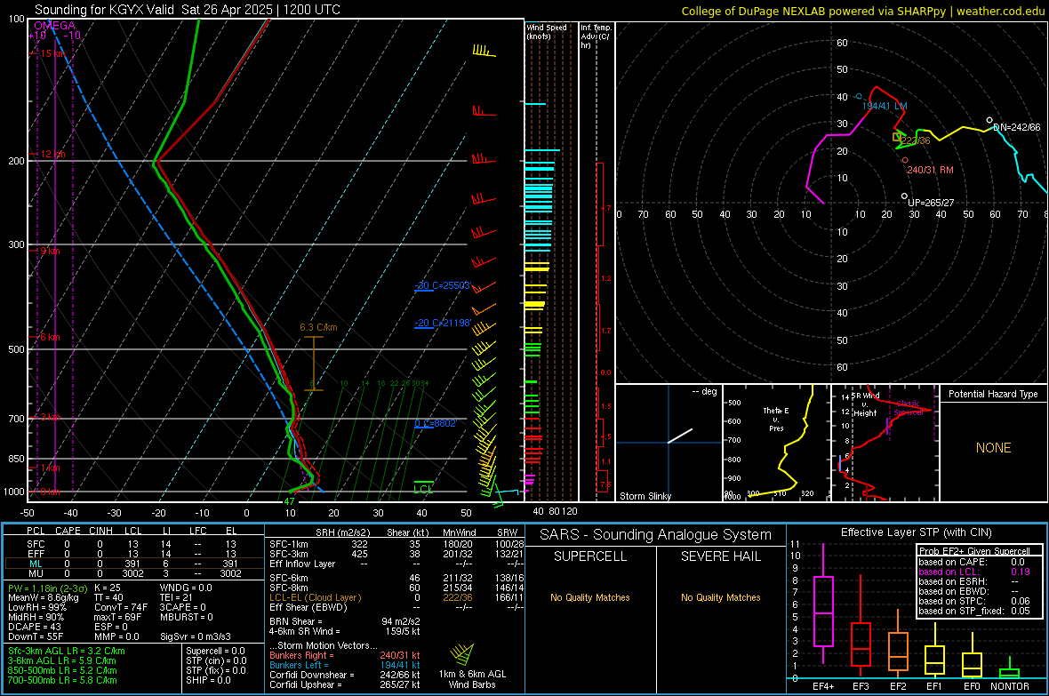Viewport: 1049px width, 696px height.
Task: Select Sfc-3km AGL LR = 3.2 C/km
Action: [67, 651]
